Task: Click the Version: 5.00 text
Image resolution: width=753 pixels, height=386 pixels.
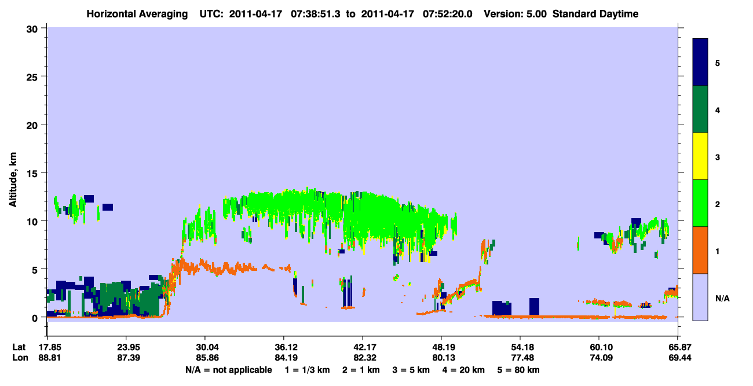Action: pos(517,14)
